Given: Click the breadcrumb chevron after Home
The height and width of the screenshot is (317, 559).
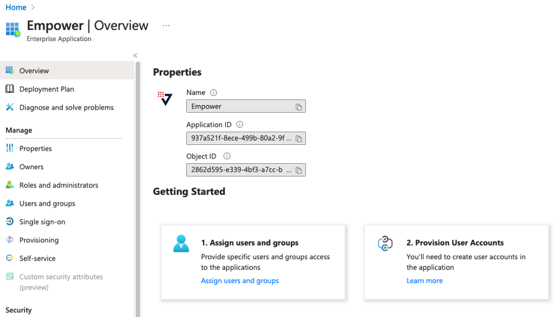Looking at the screenshot, I should [x=33, y=7].
